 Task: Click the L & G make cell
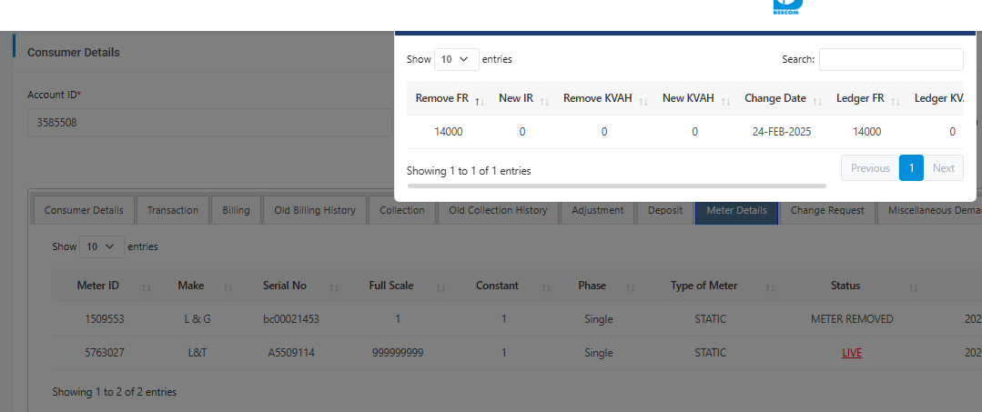point(197,318)
